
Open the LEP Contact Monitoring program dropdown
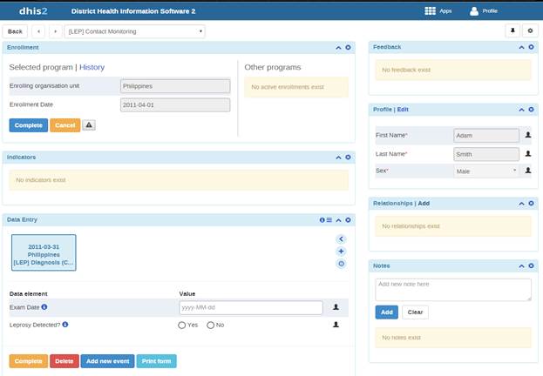tap(134, 30)
